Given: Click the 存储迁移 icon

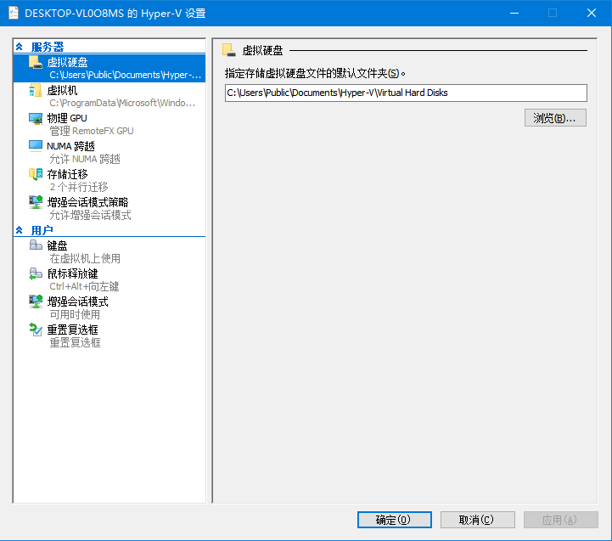Looking at the screenshot, I should 36,174.
